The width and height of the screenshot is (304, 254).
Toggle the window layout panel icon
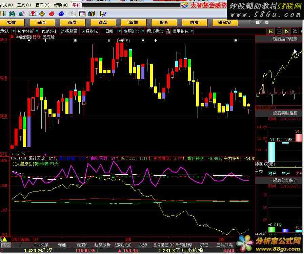82,14
